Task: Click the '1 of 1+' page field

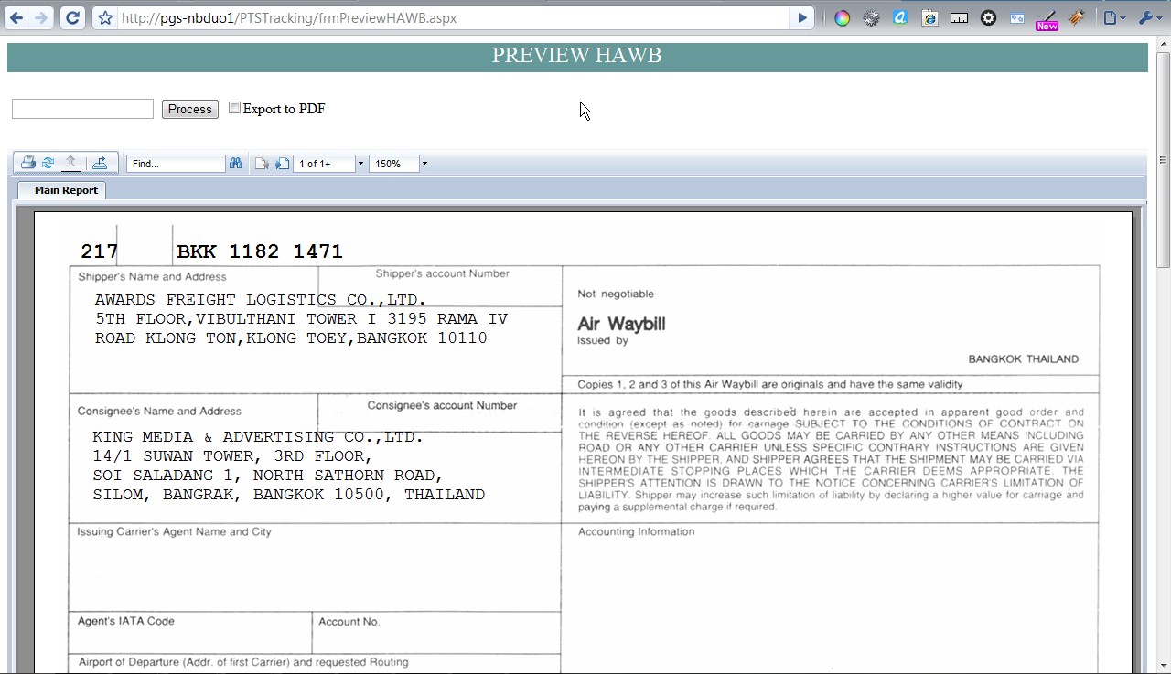Action: coord(324,164)
